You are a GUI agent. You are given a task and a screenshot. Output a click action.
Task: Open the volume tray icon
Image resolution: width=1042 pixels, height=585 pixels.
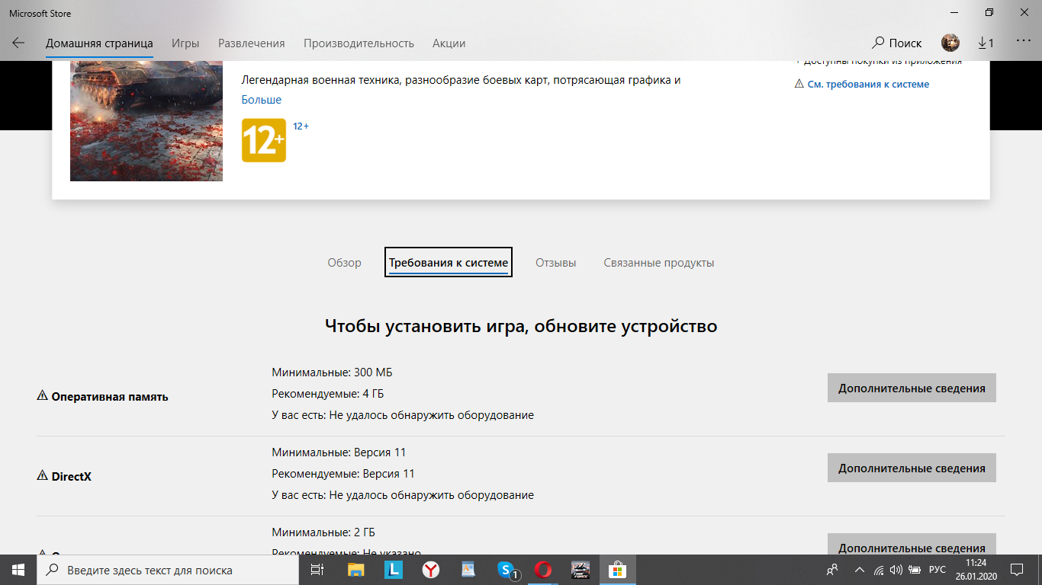tap(896, 570)
